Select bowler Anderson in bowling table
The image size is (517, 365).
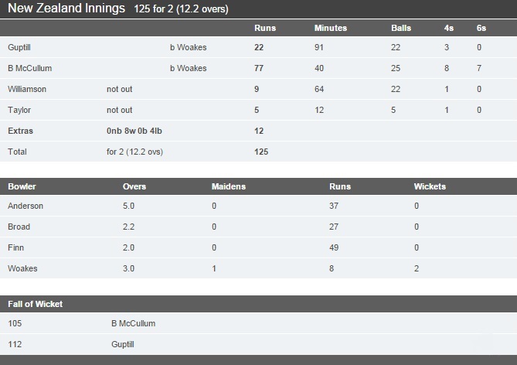pyautogui.click(x=26, y=206)
